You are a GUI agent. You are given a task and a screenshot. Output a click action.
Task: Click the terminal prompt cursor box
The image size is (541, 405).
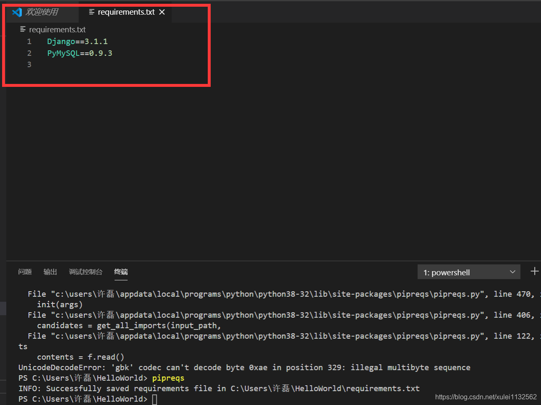(x=154, y=399)
